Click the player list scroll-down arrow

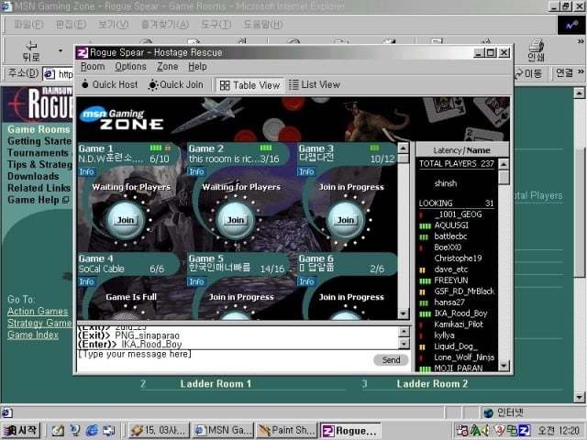pos(504,365)
